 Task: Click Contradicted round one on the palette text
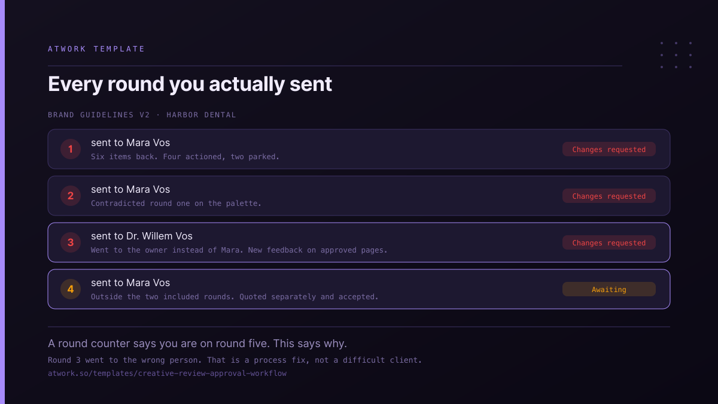[176, 203]
